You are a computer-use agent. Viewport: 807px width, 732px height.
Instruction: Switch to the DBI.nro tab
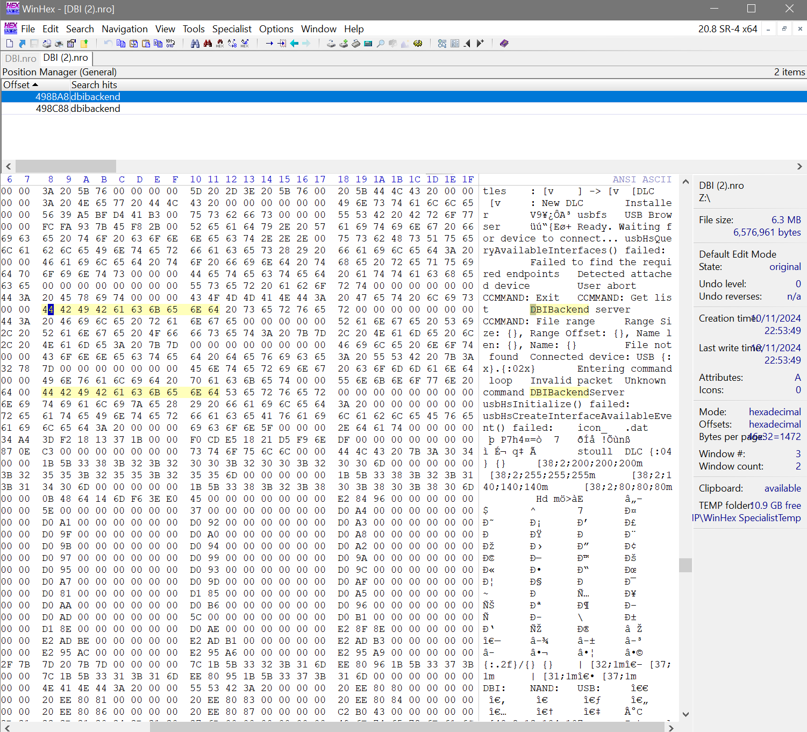(x=20, y=58)
